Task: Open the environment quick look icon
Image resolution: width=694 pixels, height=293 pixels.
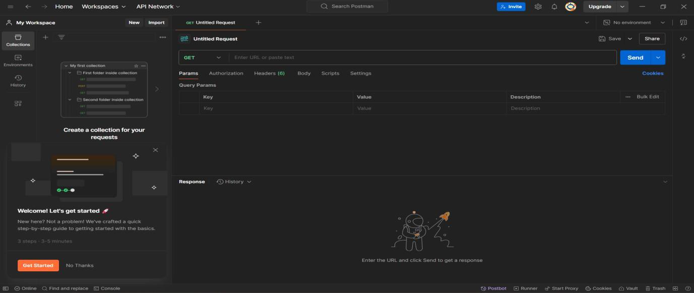Action: click(683, 23)
